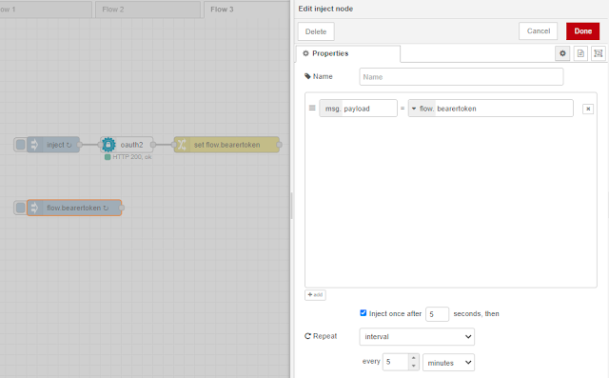This screenshot has height=378, width=609.
Task: Trigger the inject node button
Action: click(x=20, y=145)
